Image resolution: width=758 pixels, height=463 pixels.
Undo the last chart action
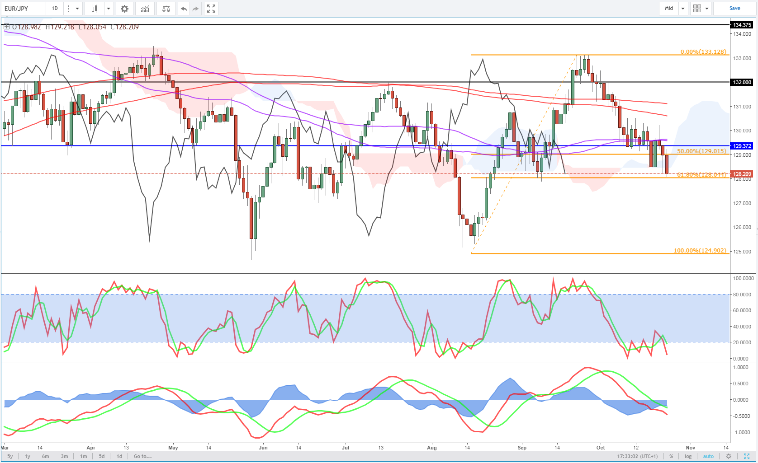click(184, 9)
